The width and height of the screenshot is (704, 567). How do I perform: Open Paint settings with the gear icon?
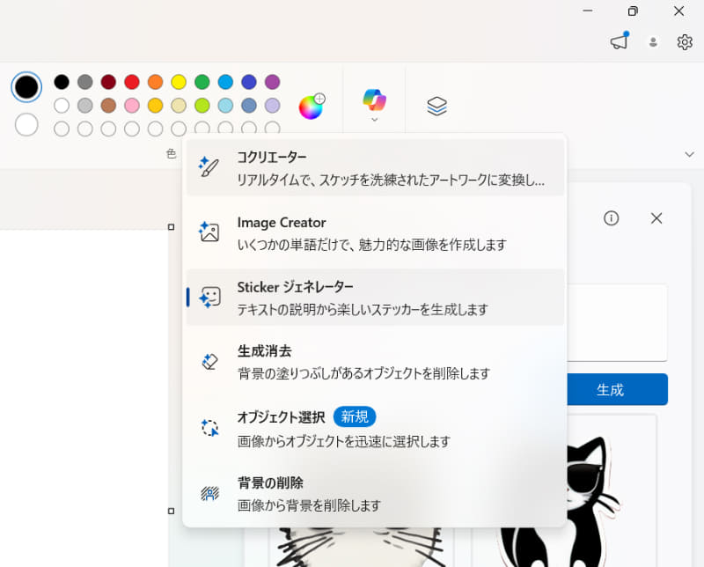[684, 41]
